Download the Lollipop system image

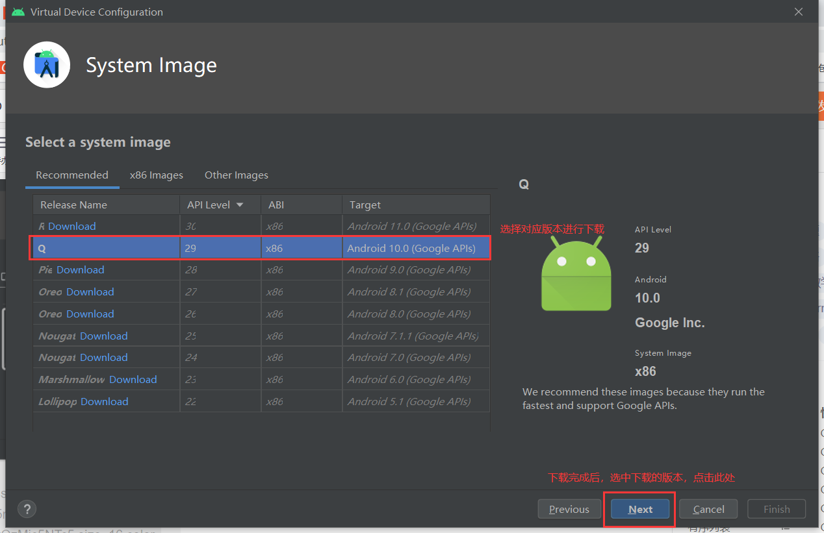click(105, 401)
